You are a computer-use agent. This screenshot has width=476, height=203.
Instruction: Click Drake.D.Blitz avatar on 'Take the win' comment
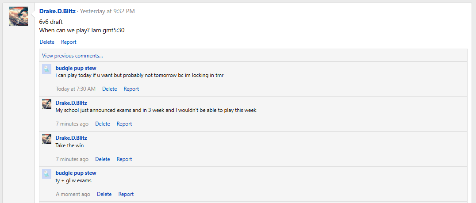(46, 138)
